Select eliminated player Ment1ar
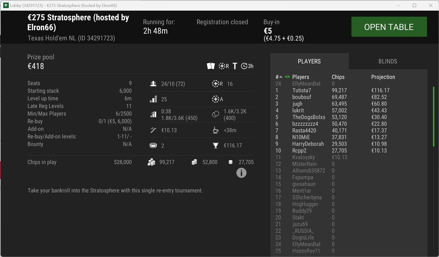 [x=302, y=191]
